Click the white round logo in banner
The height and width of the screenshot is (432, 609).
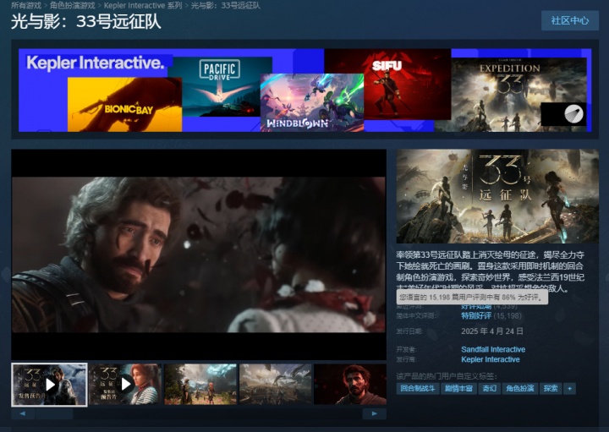point(574,114)
